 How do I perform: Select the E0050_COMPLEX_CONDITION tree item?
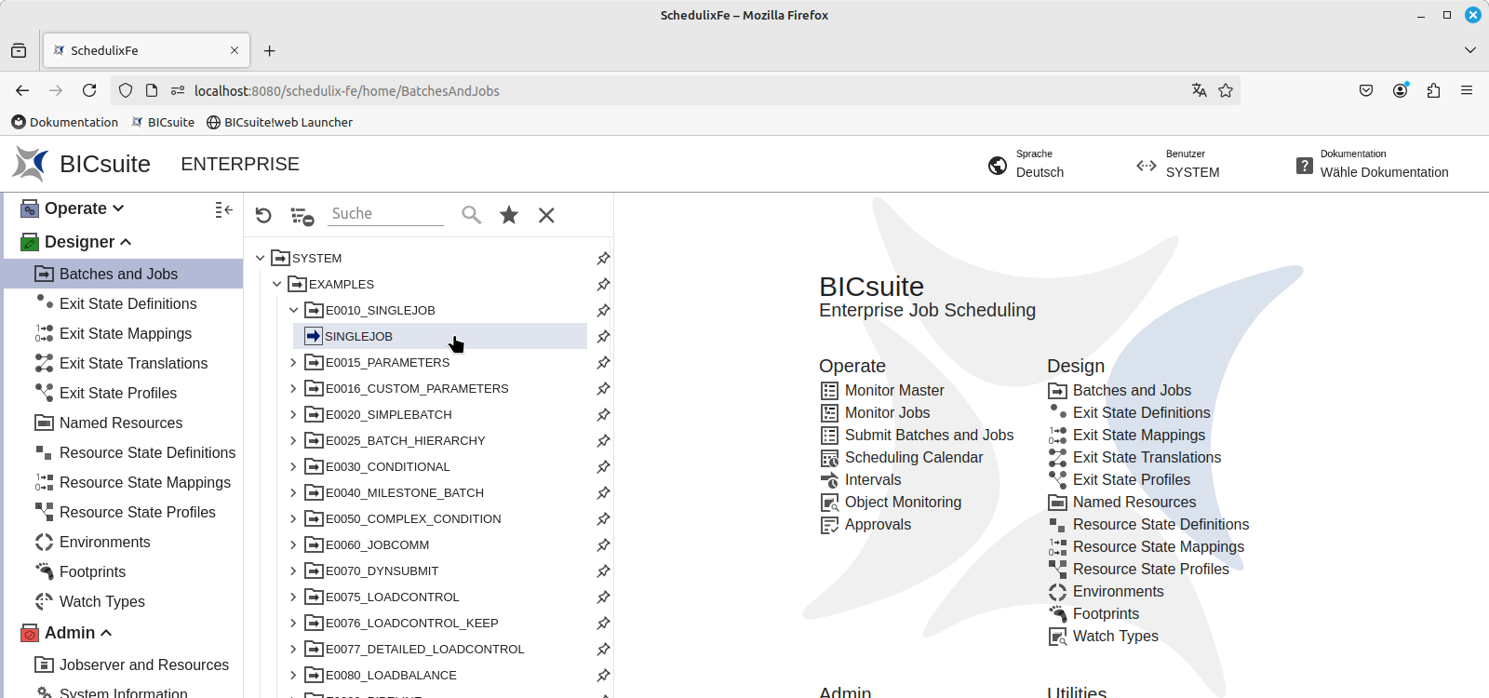click(412, 518)
